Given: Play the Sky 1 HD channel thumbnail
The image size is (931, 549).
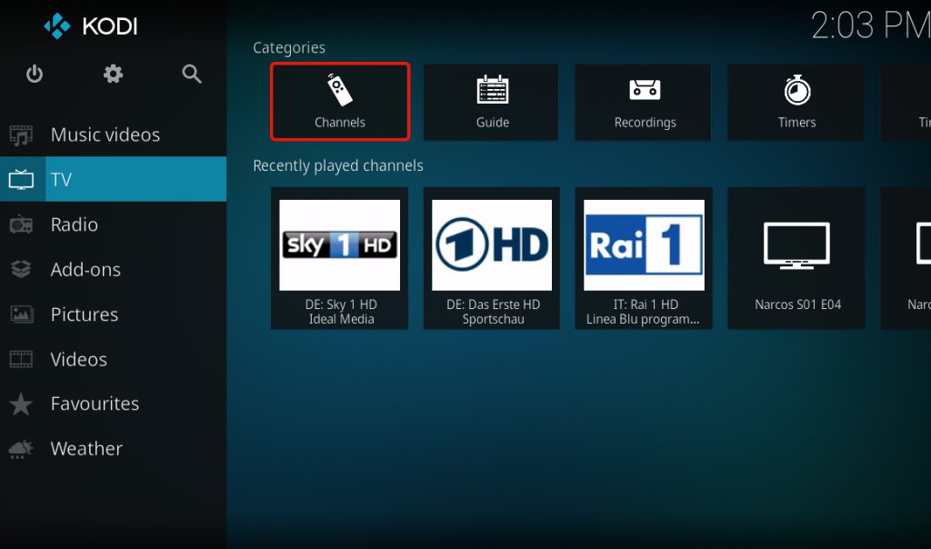Looking at the screenshot, I should [340, 245].
